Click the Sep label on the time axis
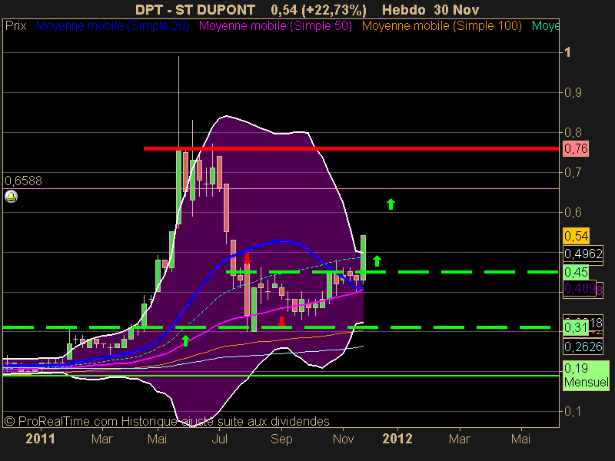Image resolution: width=615 pixels, height=461 pixels. [281, 439]
